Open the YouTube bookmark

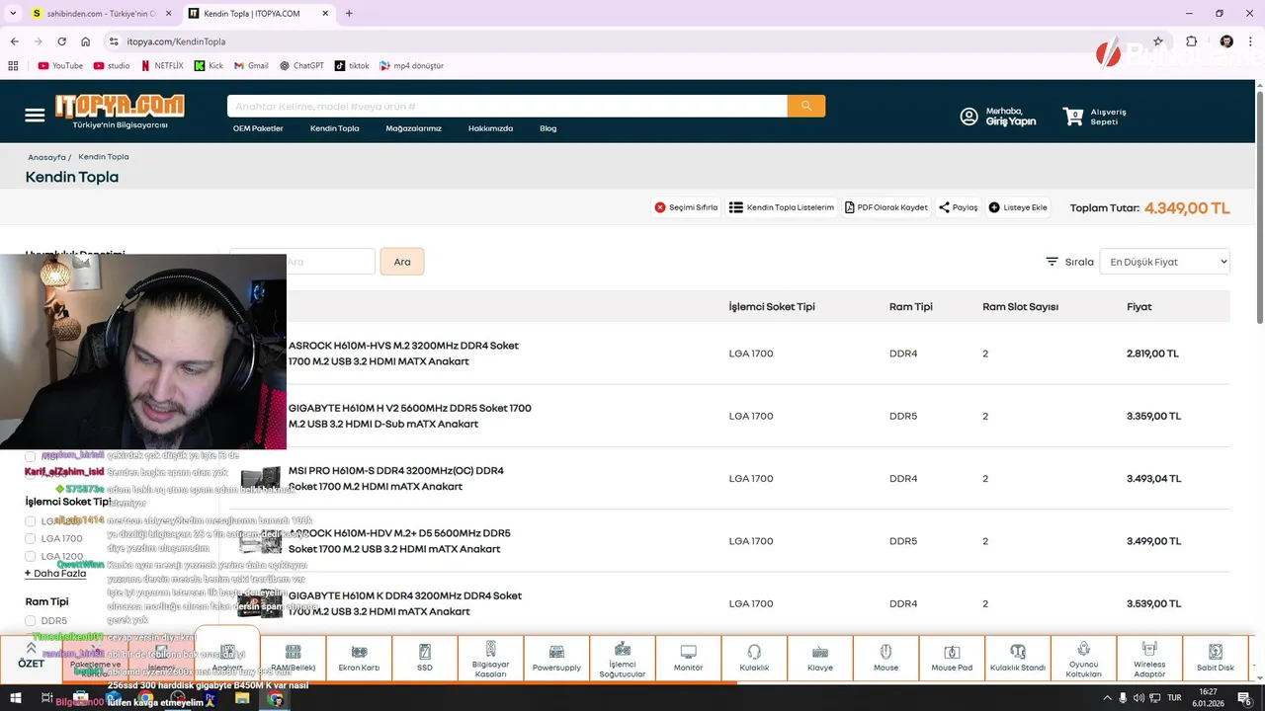pos(60,66)
